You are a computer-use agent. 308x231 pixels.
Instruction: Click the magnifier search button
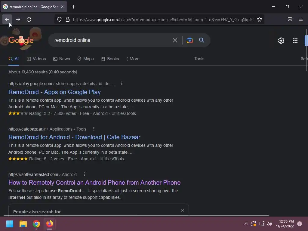point(202,40)
